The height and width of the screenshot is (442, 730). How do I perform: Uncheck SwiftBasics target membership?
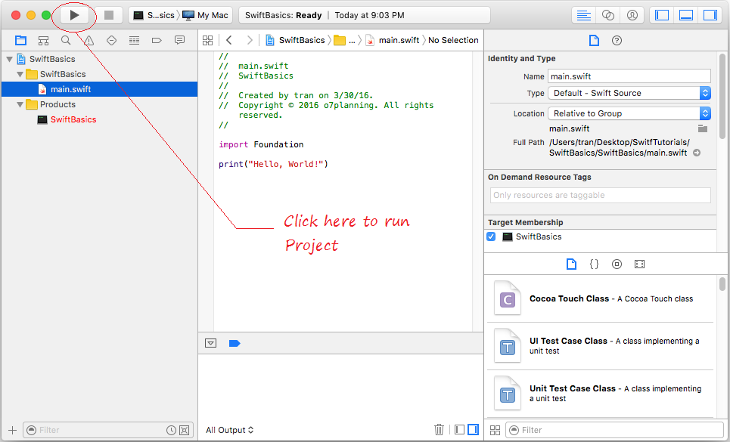pos(491,236)
